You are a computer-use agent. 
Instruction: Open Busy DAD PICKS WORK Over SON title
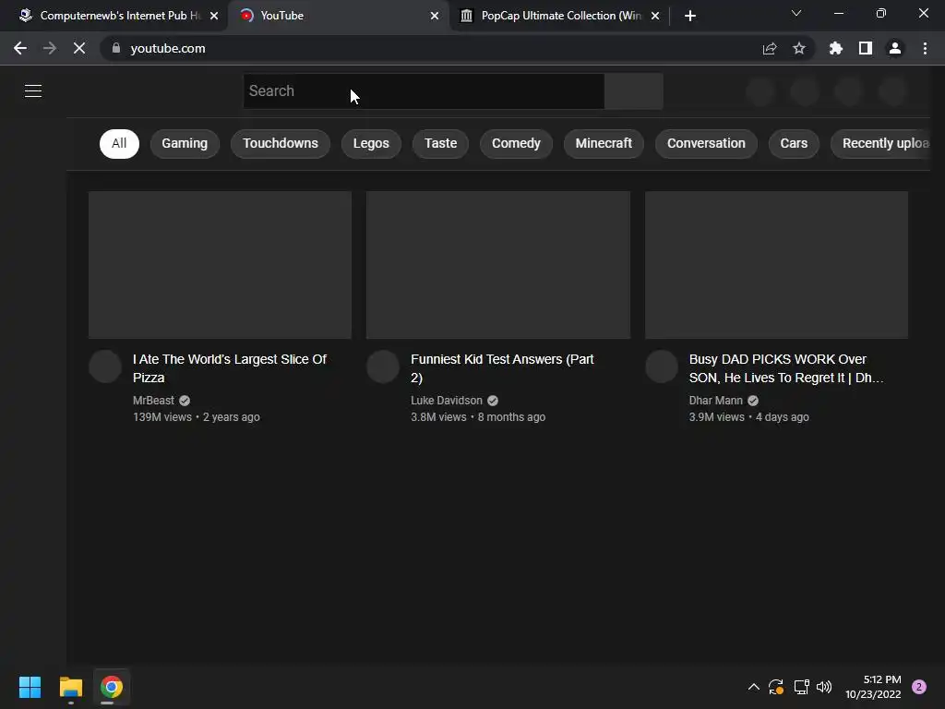[x=786, y=368]
